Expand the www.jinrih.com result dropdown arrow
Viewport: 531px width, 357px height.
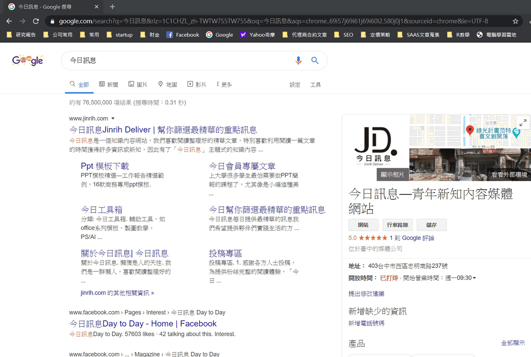tap(113, 119)
